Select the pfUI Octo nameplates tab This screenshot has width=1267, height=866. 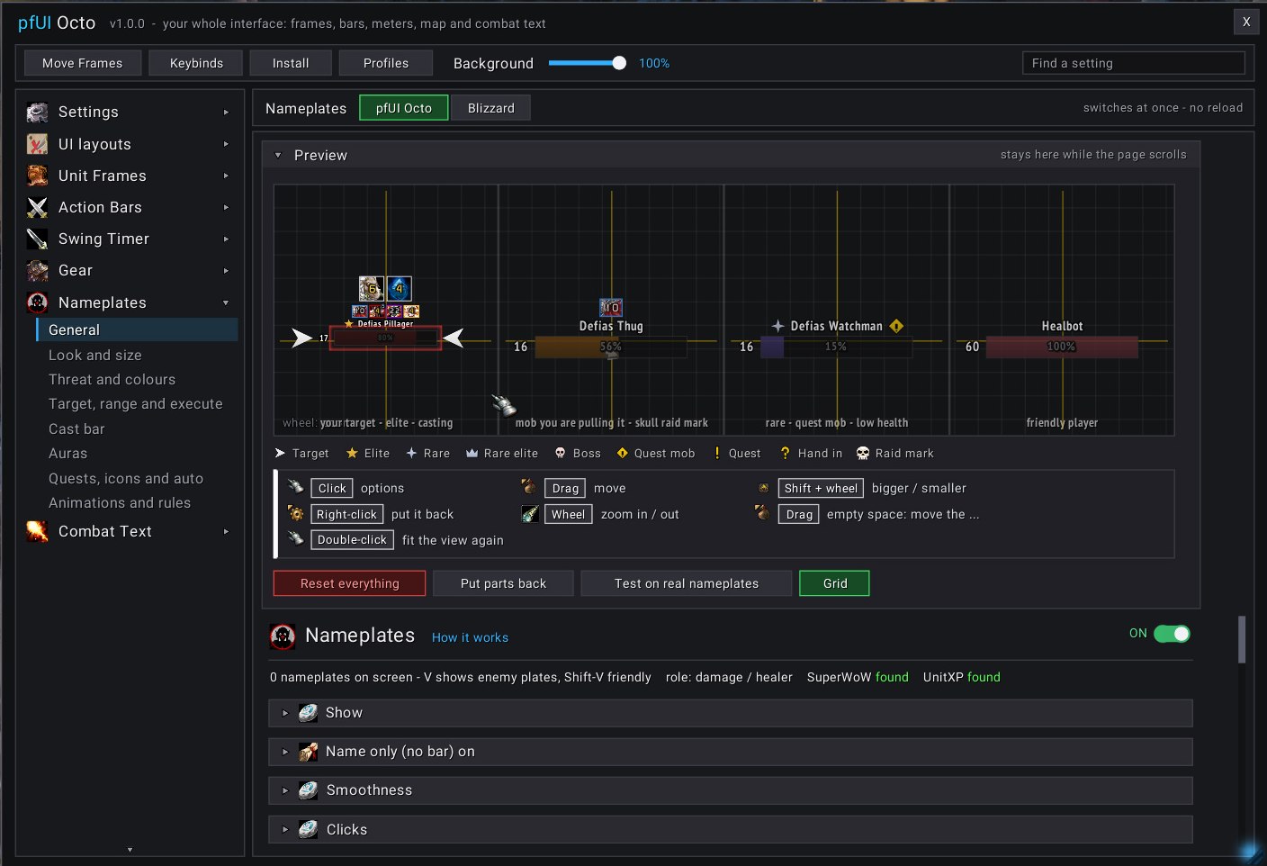[x=403, y=108]
